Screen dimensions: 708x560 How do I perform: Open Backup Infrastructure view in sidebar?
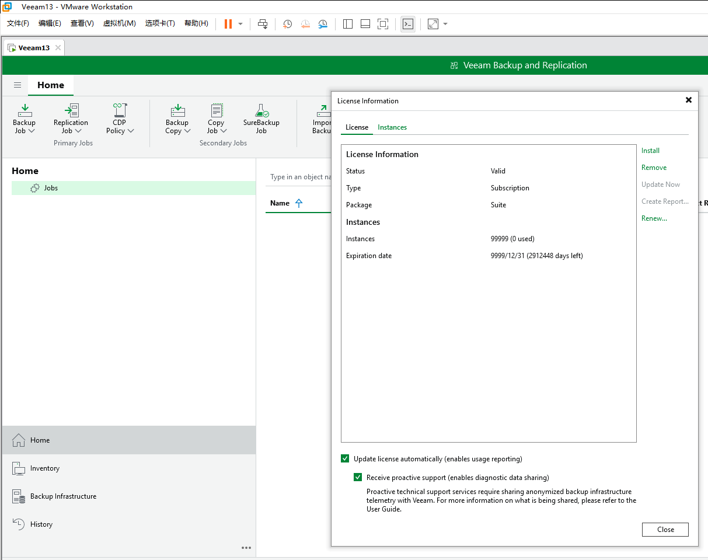tap(63, 496)
